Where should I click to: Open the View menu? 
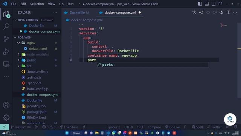[x=51, y=4]
